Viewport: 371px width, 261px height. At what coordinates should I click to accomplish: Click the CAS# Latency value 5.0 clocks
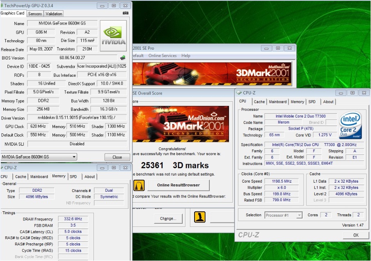coord(73,231)
